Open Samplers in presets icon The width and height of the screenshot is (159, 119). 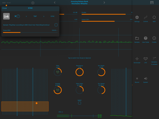point(154,58)
